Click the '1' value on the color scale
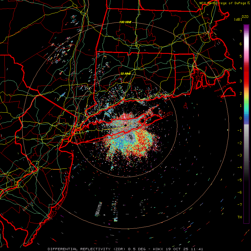Image resolution: width=251 pixels, height=251 pixels. click(x=241, y=106)
